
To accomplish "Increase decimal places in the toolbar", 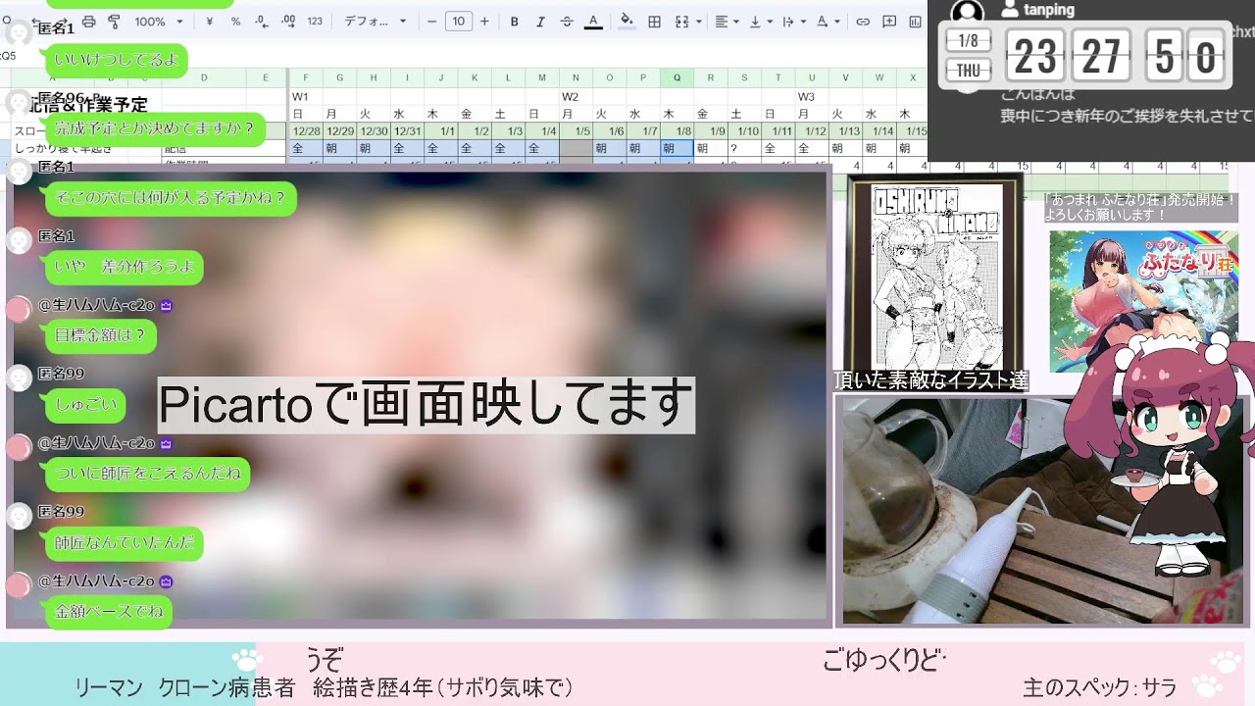I will 288,22.
